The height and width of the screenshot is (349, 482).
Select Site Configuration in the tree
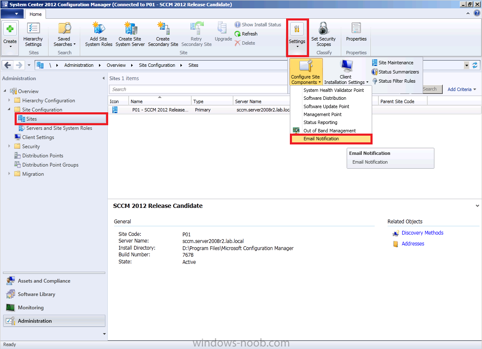42,110
